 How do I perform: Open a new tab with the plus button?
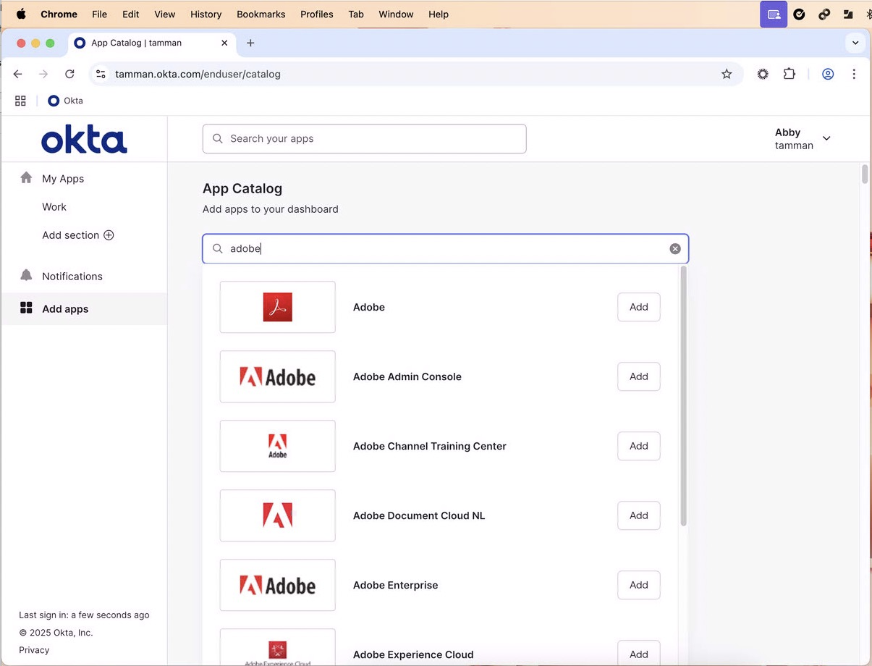point(250,43)
